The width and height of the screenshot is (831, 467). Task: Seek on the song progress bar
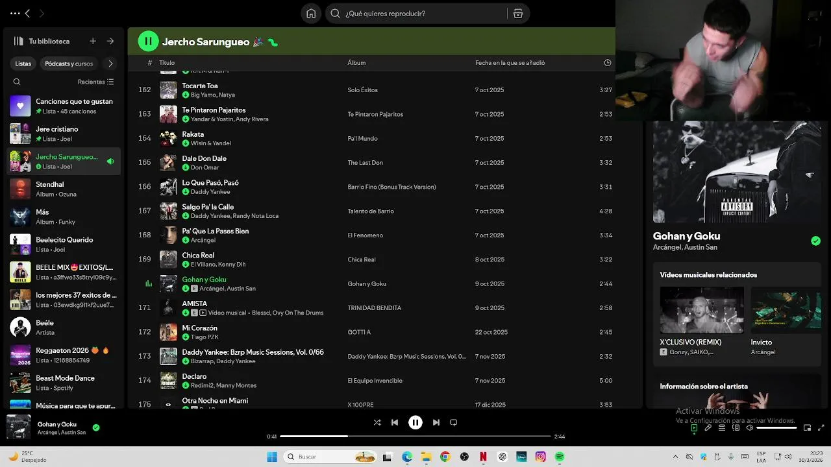click(x=415, y=437)
